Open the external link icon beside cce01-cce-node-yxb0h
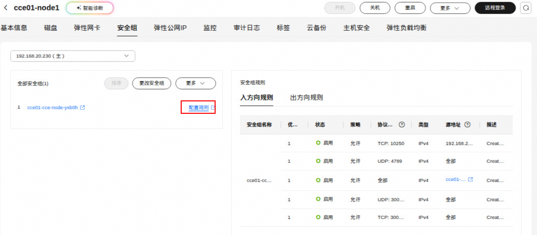537x235 pixels. (83, 107)
